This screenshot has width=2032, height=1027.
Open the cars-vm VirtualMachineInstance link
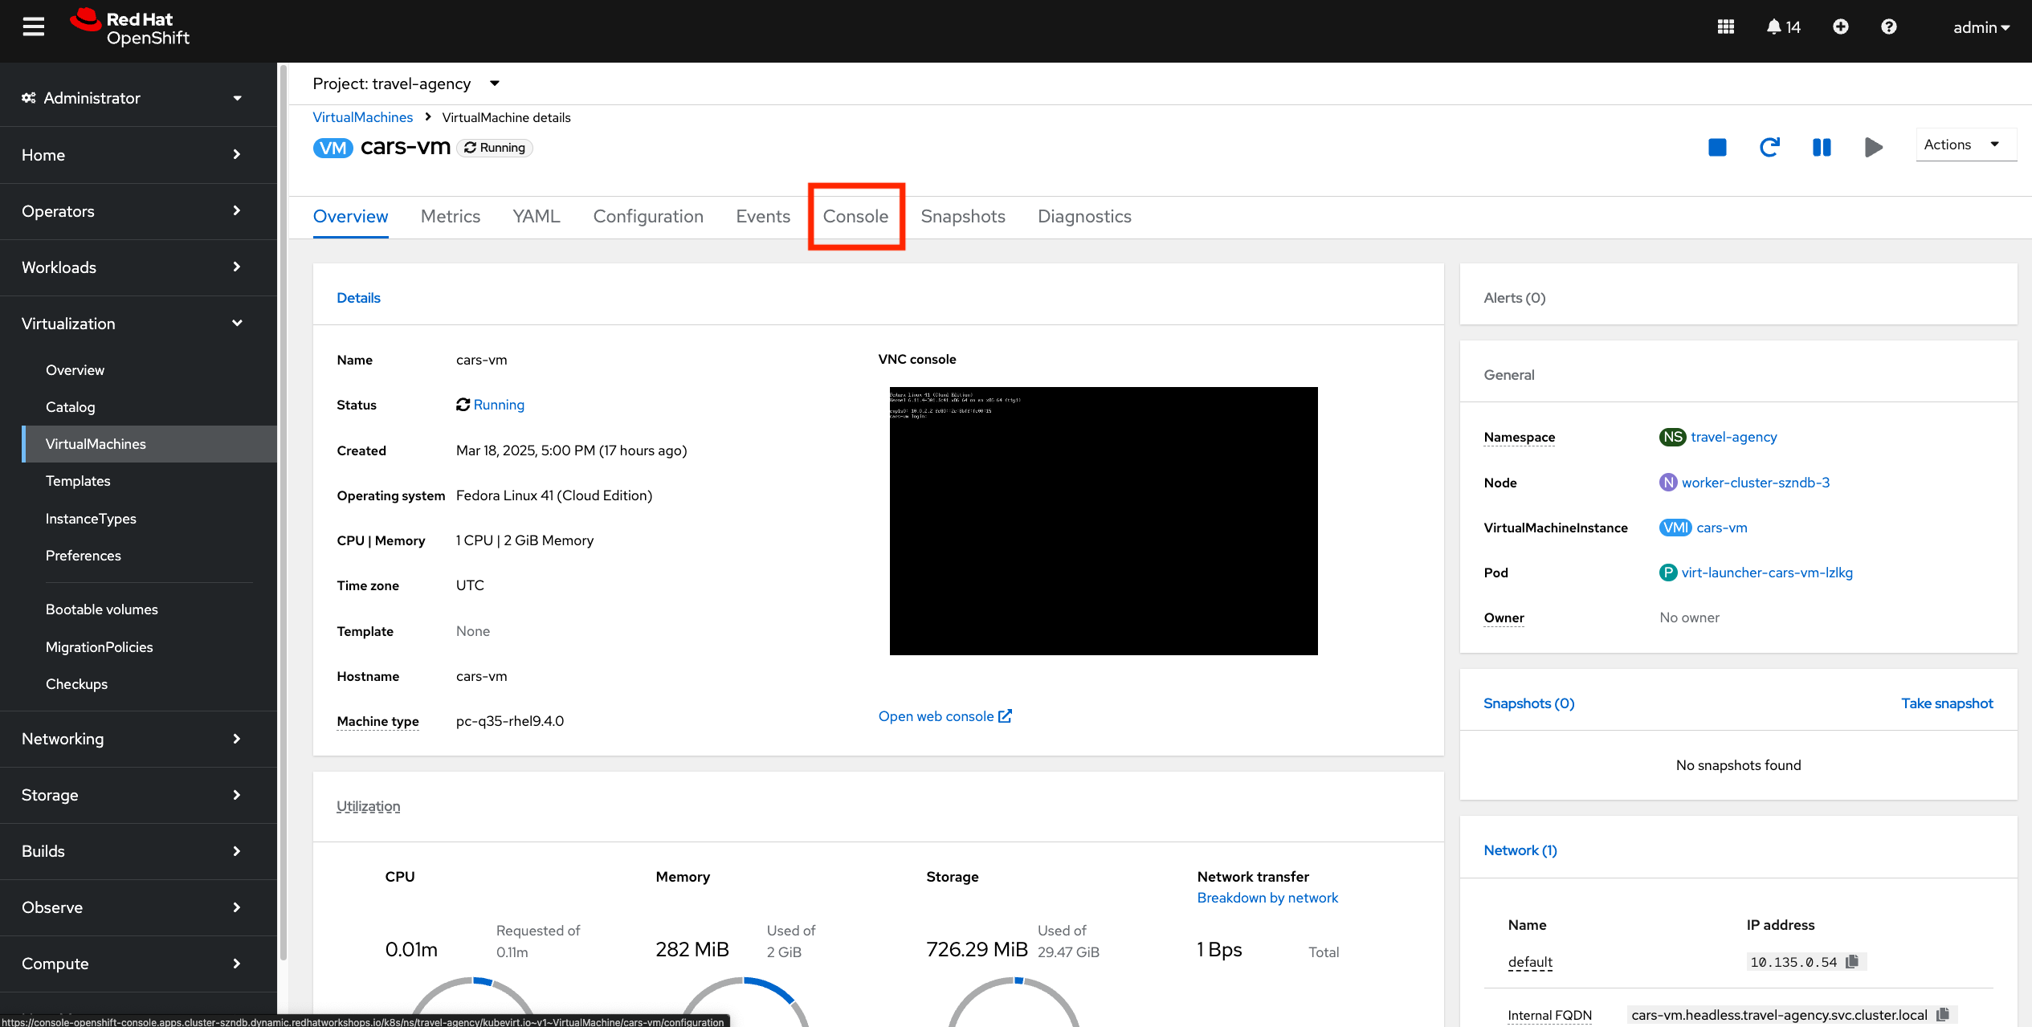tap(1721, 528)
